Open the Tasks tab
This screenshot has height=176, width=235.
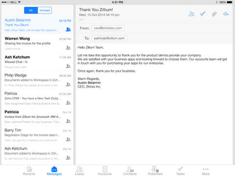click(180, 171)
